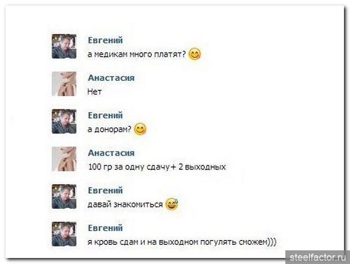This screenshot has width=350, height=264.
Task: Click the message text "а медикам много платят?"
Action: (x=136, y=54)
